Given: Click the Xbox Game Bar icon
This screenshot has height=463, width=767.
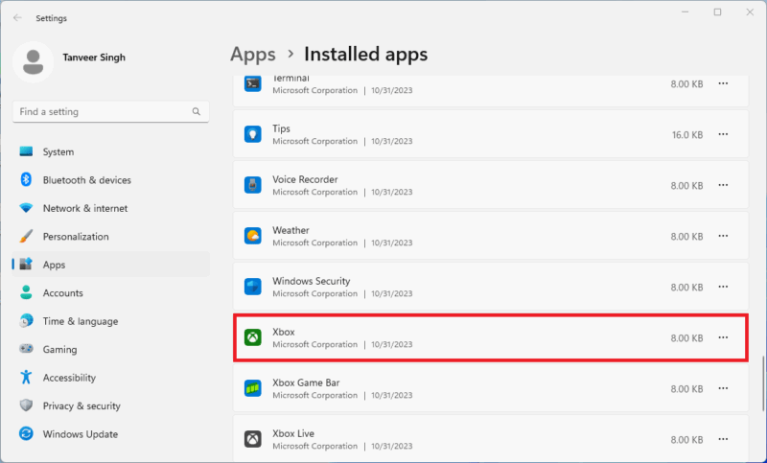Looking at the screenshot, I should [x=252, y=388].
